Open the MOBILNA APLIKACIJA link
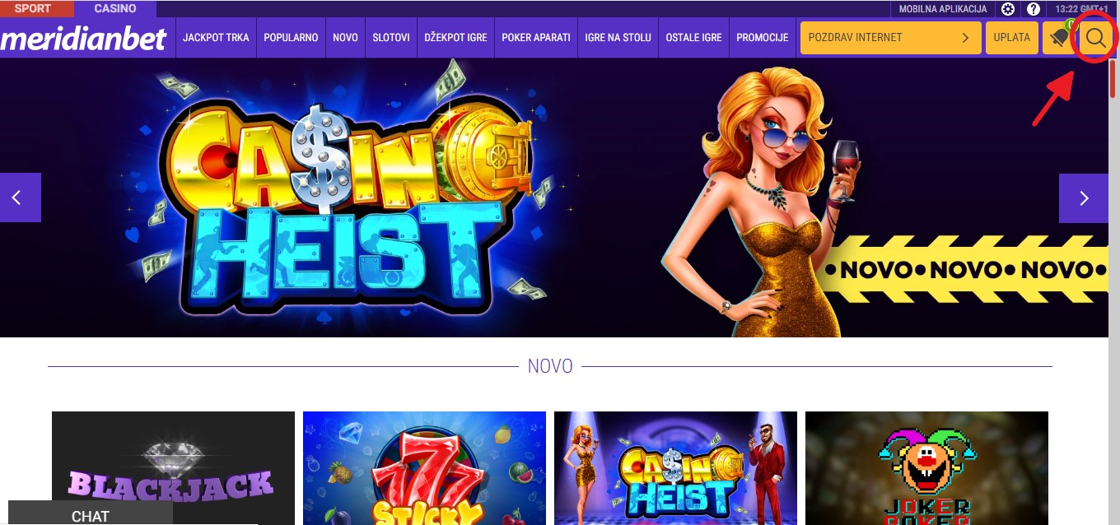1120x525 pixels. click(943, 9)
